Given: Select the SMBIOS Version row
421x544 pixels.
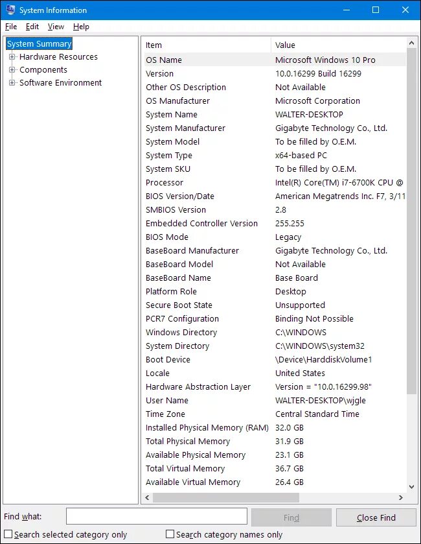Looking at the screenshot, I should pos(275,209).
